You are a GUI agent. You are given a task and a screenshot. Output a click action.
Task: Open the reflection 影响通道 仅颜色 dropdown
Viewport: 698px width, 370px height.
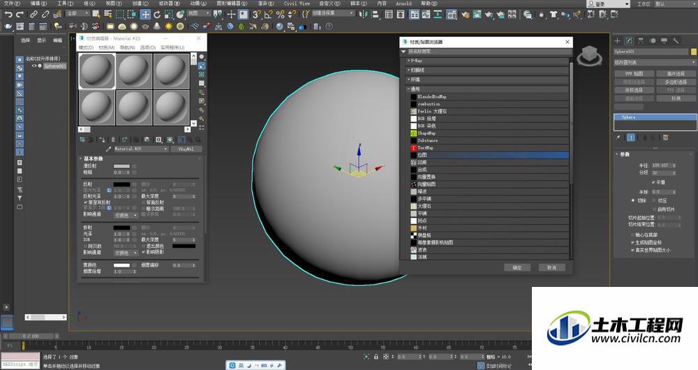pos(126,215)
